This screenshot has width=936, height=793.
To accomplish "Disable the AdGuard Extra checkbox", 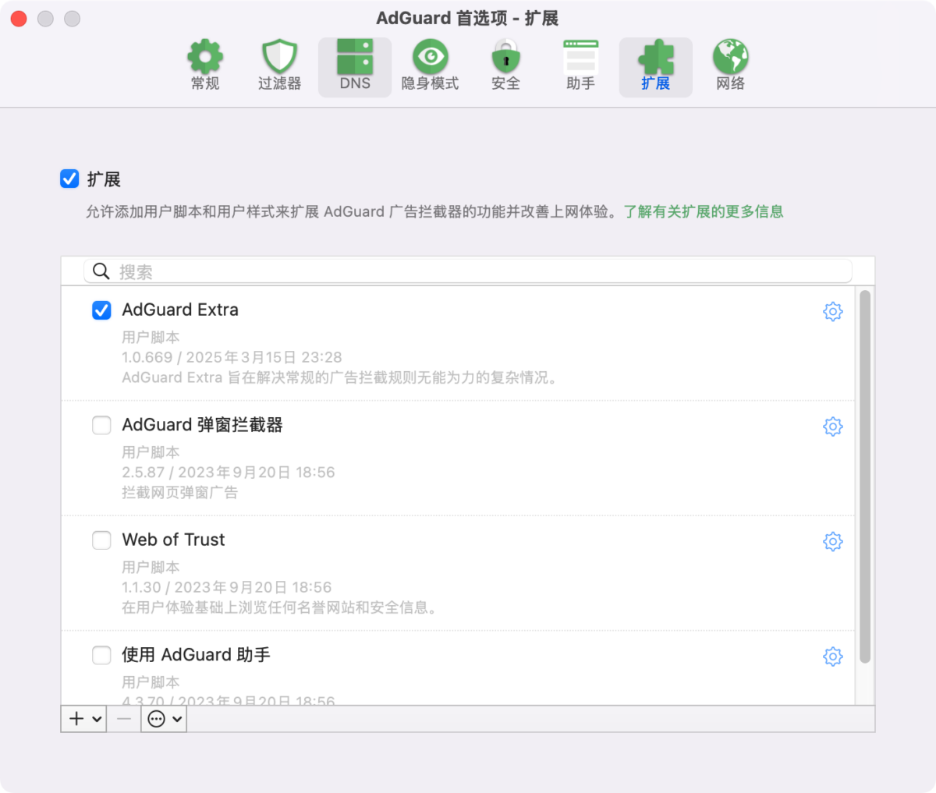I will tap(101, 310).
